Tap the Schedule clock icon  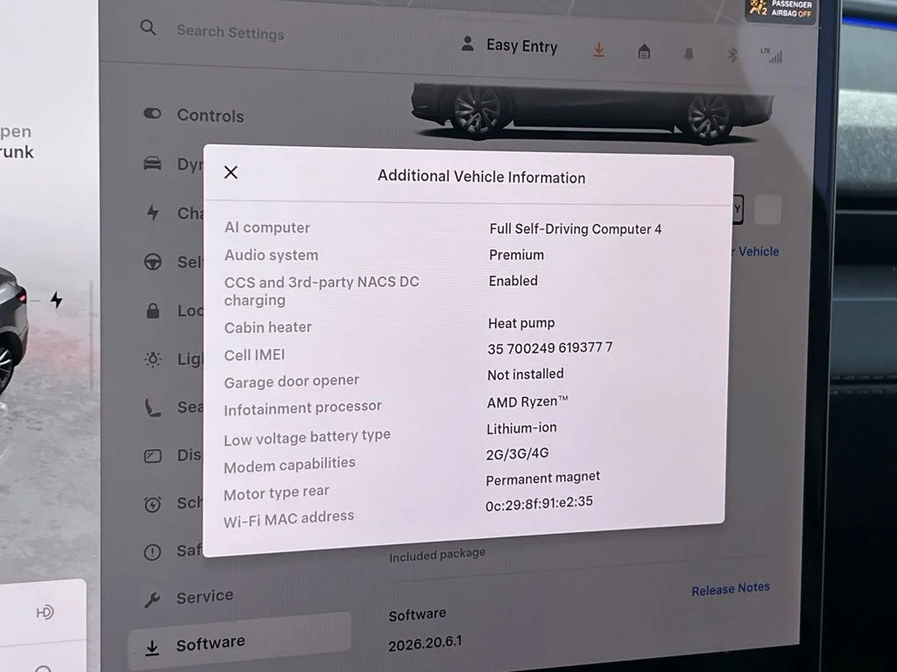tap(152, 504)
